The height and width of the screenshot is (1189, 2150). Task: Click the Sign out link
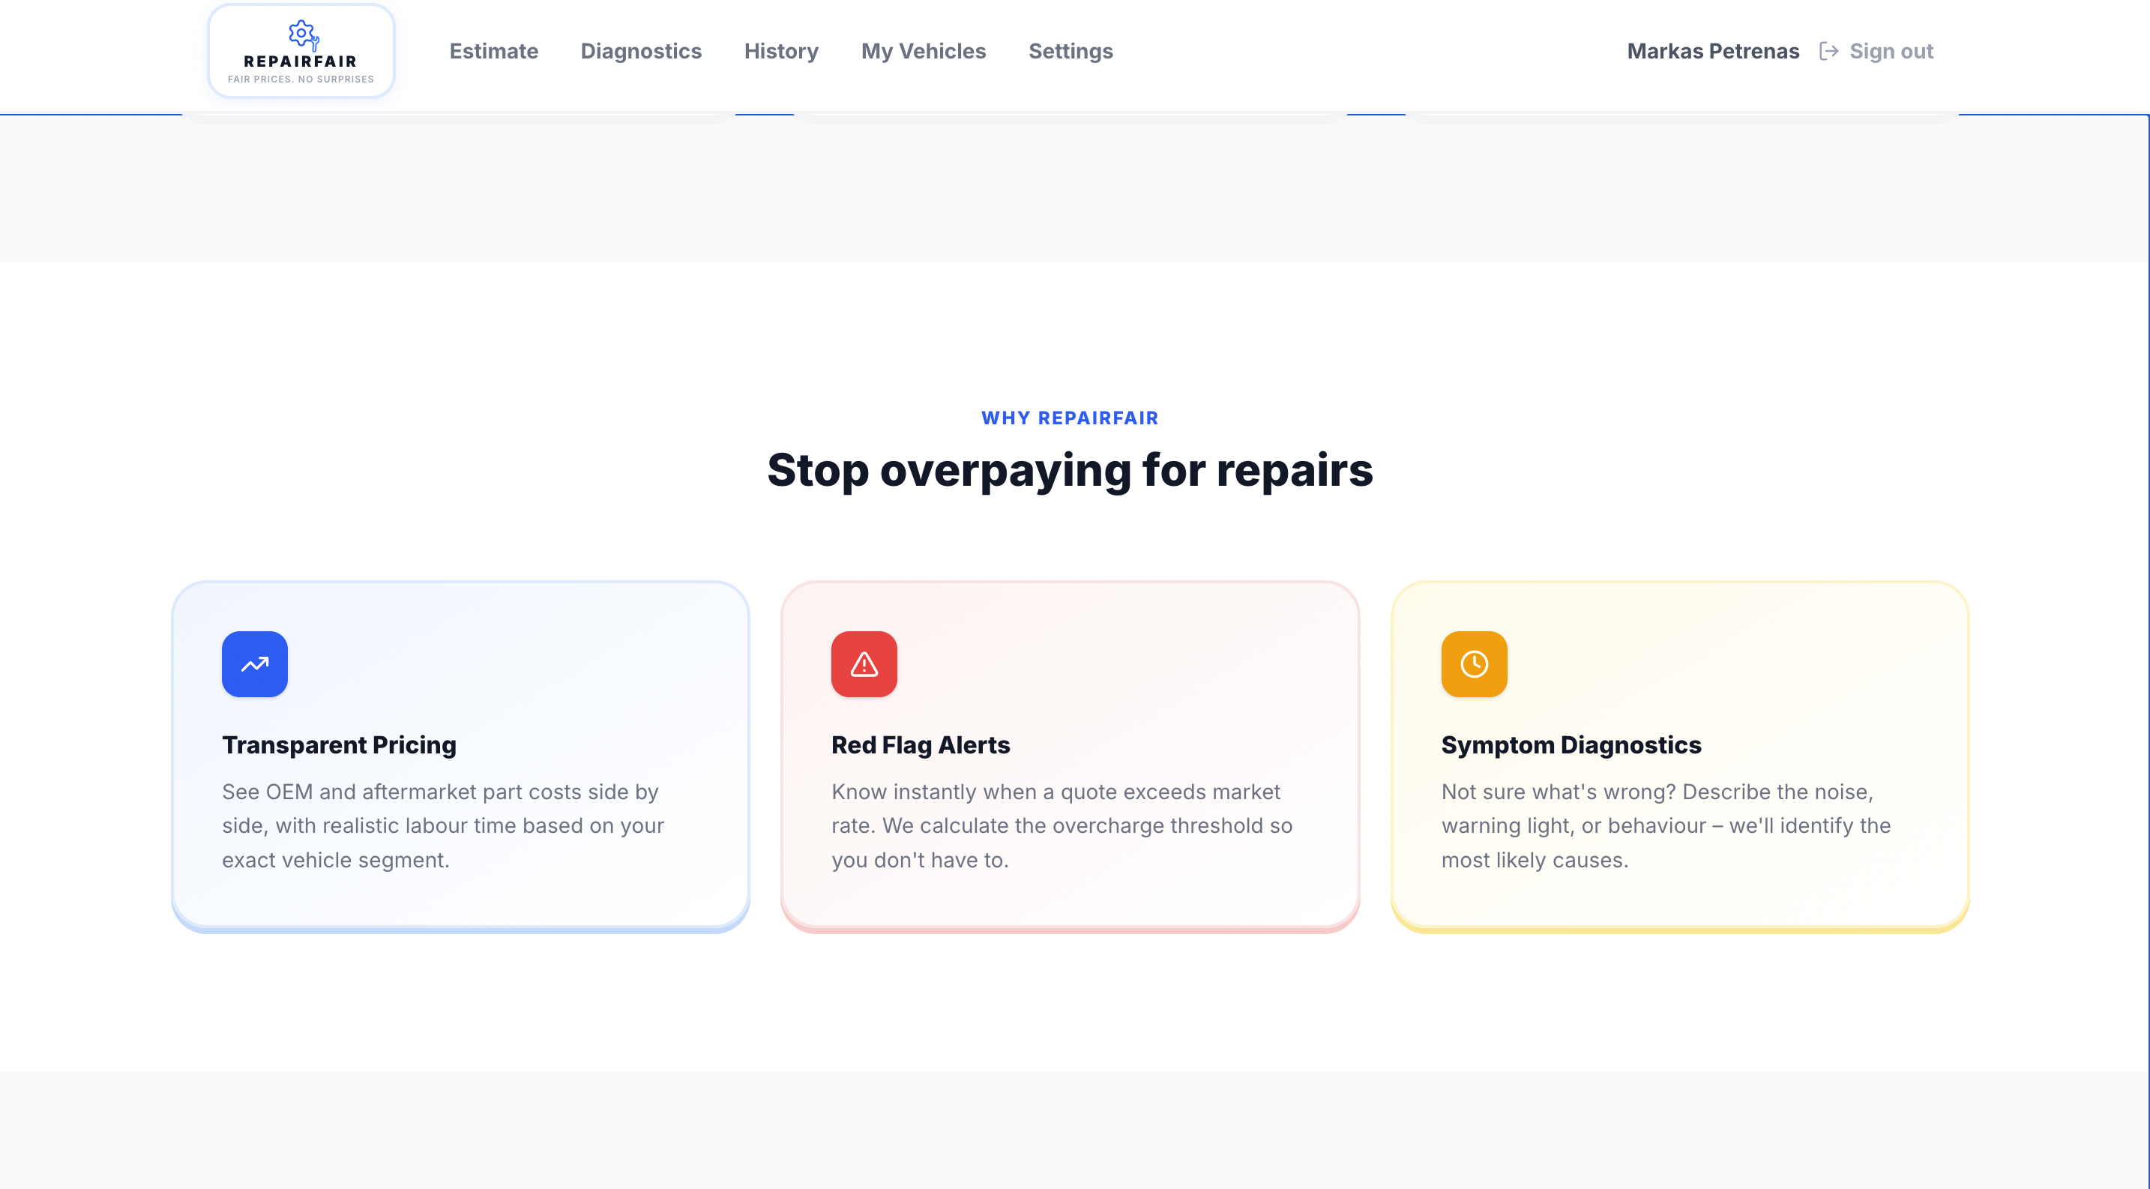click(1891, 52)
